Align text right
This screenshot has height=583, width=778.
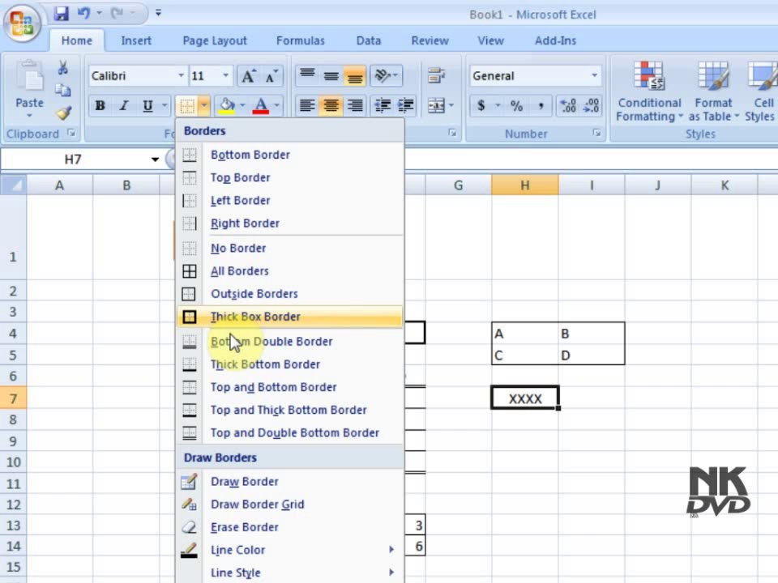tap(355, 105)
